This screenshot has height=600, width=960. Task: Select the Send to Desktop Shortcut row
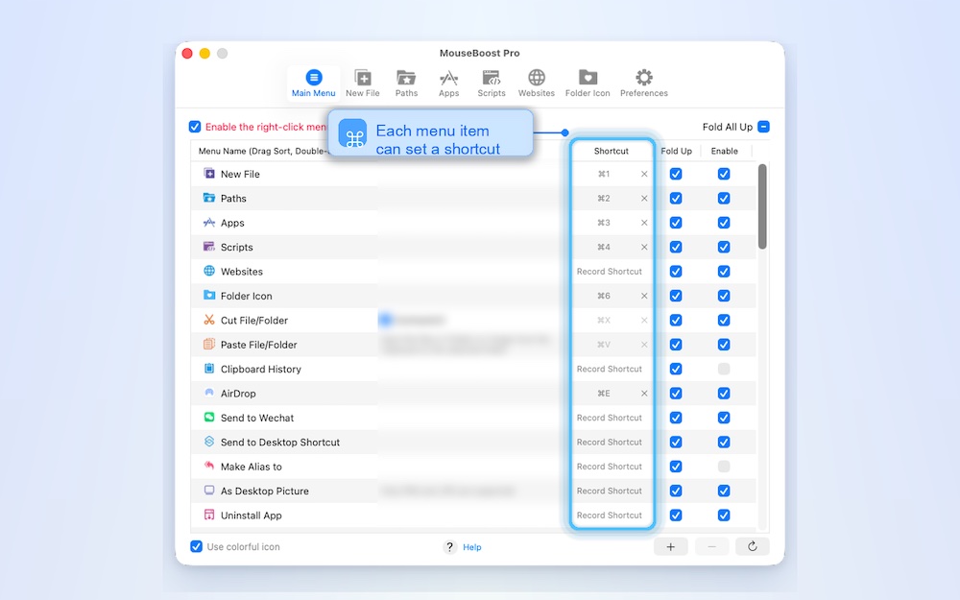(x=473, y=442)
